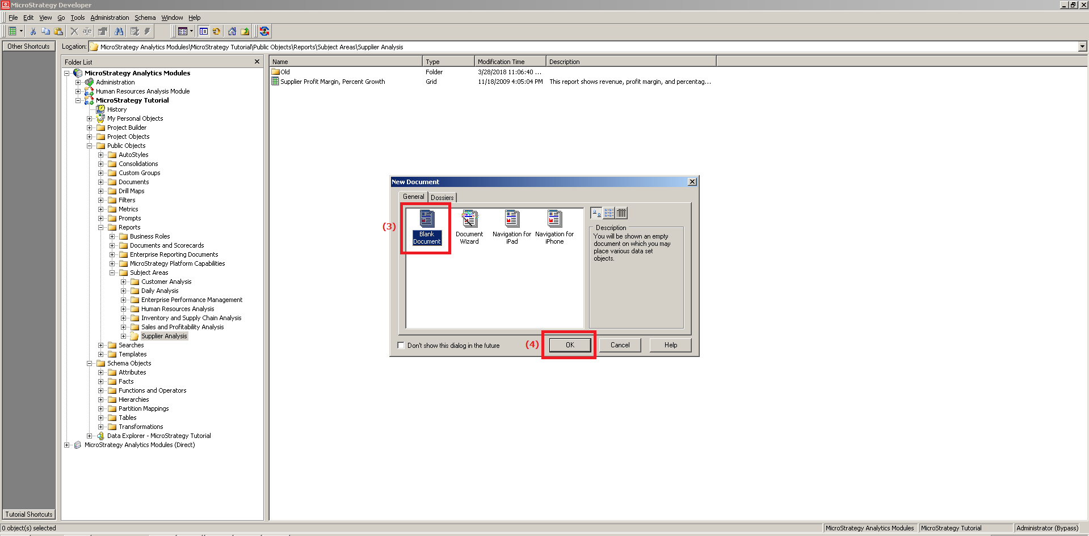
Task: Click the binoculars Search icon
Action: tap(119, 31)
